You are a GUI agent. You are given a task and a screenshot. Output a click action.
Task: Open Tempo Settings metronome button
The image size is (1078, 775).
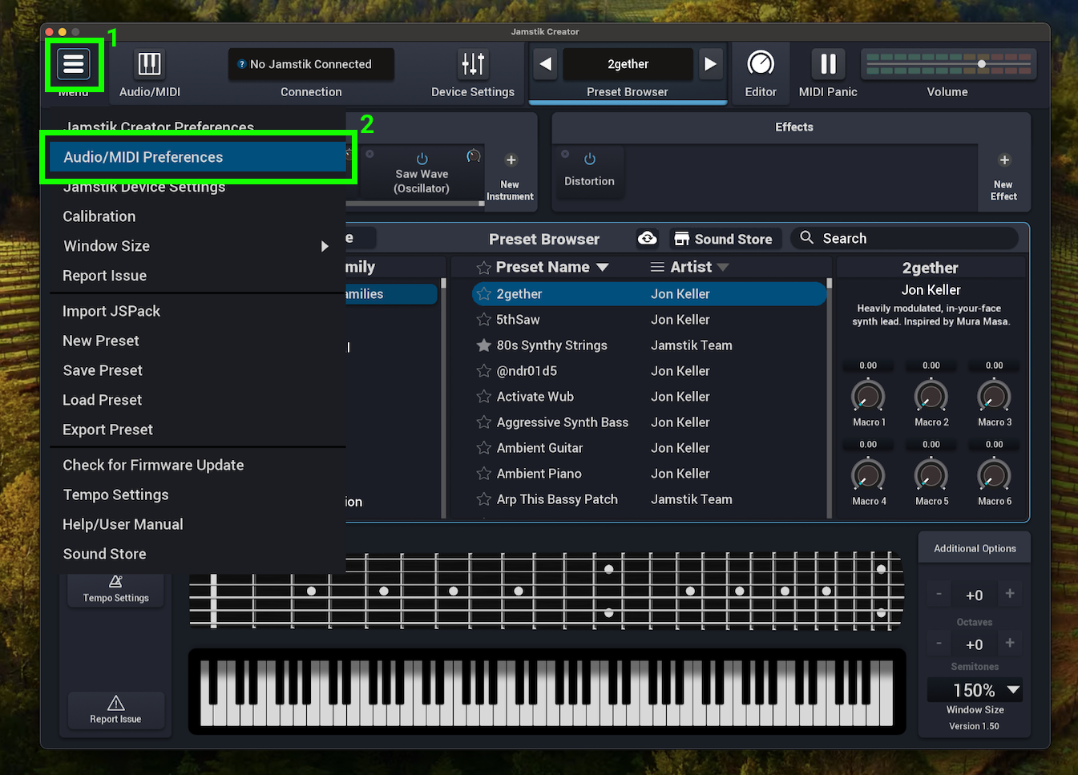[116, 589]
